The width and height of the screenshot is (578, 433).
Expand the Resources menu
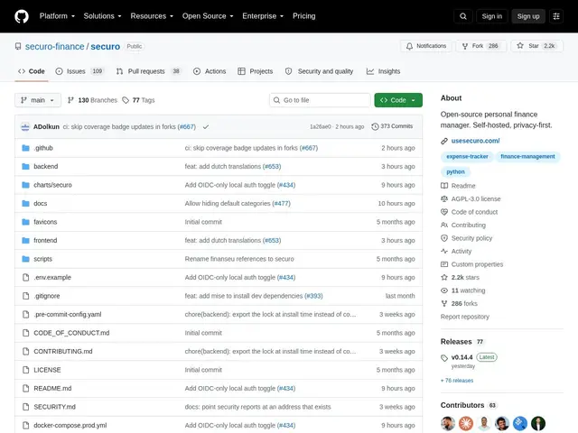coord(152,16)
